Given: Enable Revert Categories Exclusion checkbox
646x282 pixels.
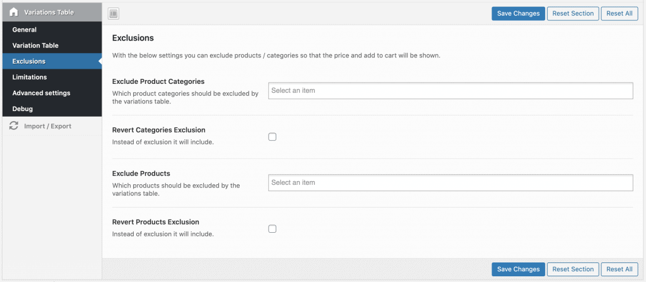Looking at the screenshot, I should [x=273, y=137].
